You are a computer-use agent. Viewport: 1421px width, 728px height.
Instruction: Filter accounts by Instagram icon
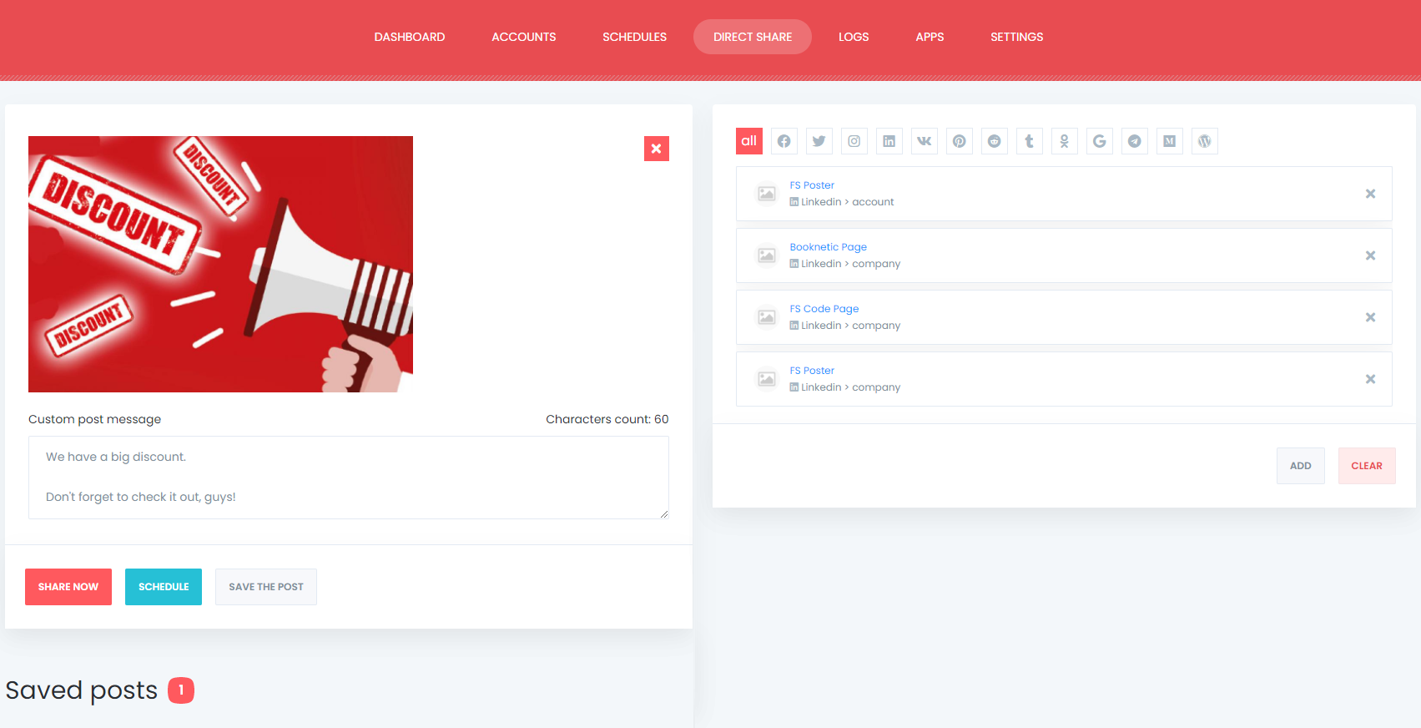(854, 141)
